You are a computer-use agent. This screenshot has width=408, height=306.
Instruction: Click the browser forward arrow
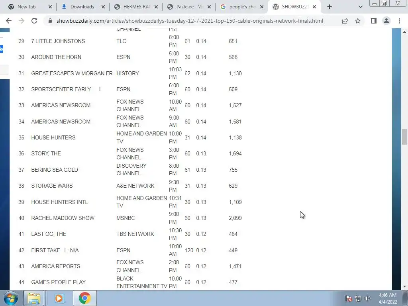[x=22, y=21]
